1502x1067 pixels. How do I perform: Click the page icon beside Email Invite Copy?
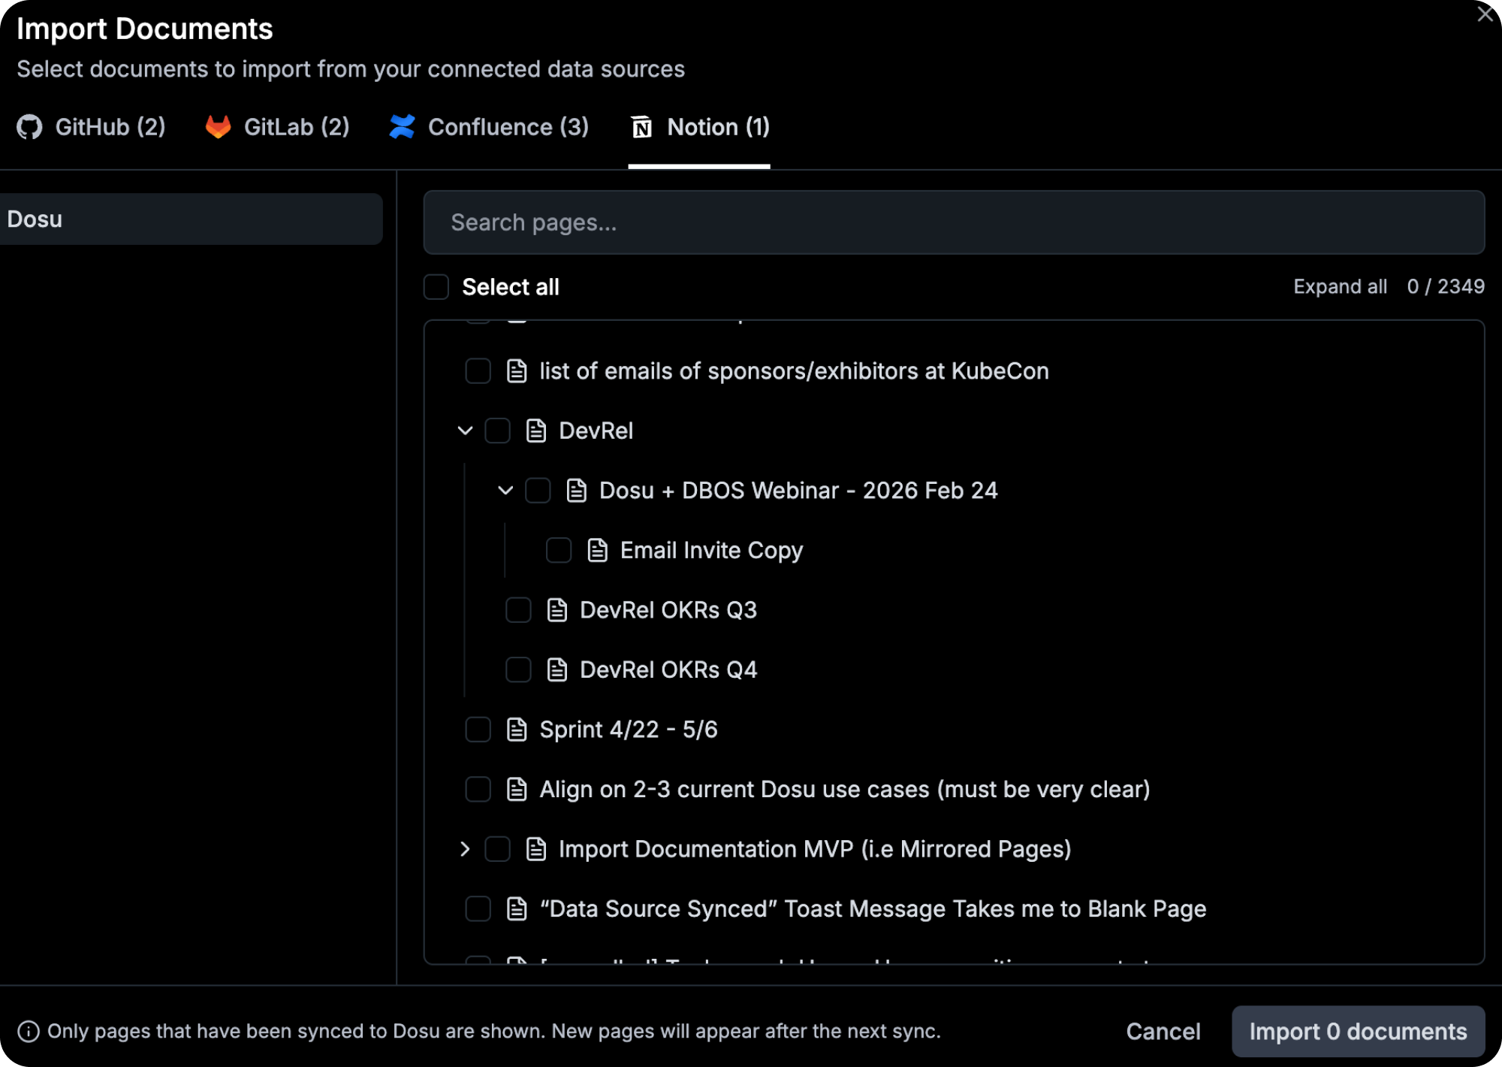pyautogui.click(x=598, y=550)
